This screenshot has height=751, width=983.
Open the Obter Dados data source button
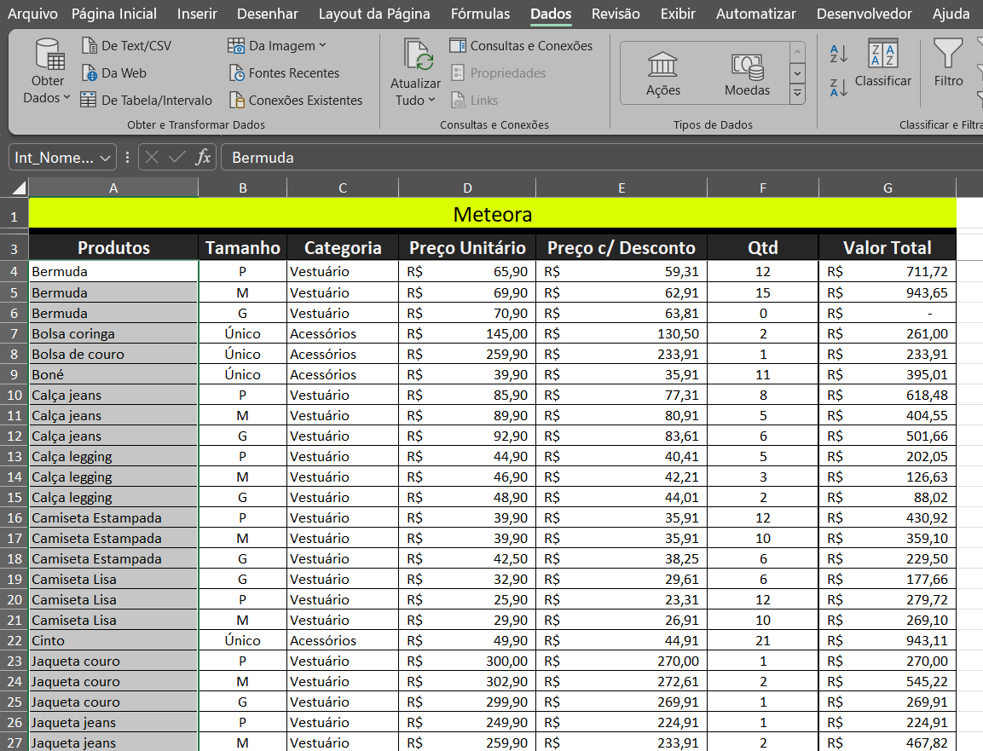(x=49, y=71)
